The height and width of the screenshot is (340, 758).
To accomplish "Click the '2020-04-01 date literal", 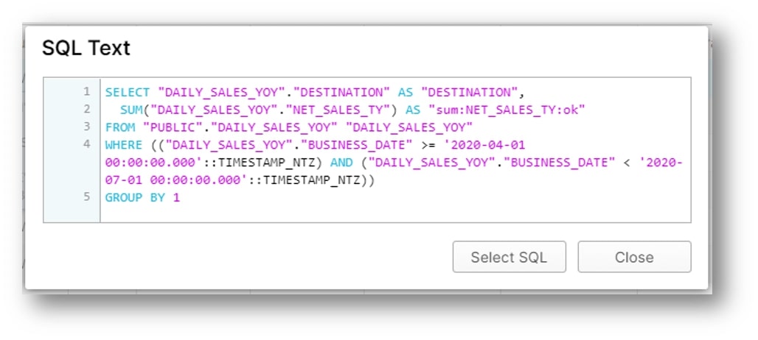I will (484, 145).
